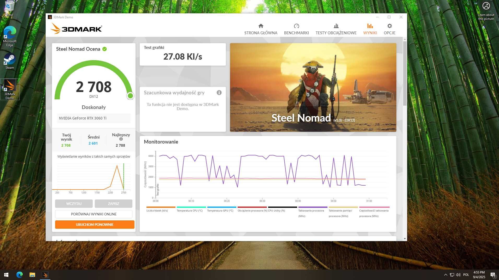Click the green dot on score gauge
Viewport: 499px width, 280px height.
coord(130,96)
